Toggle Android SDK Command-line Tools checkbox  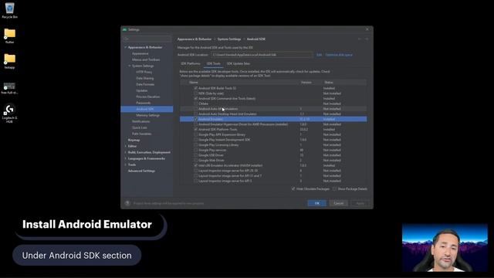click(195, 98)
